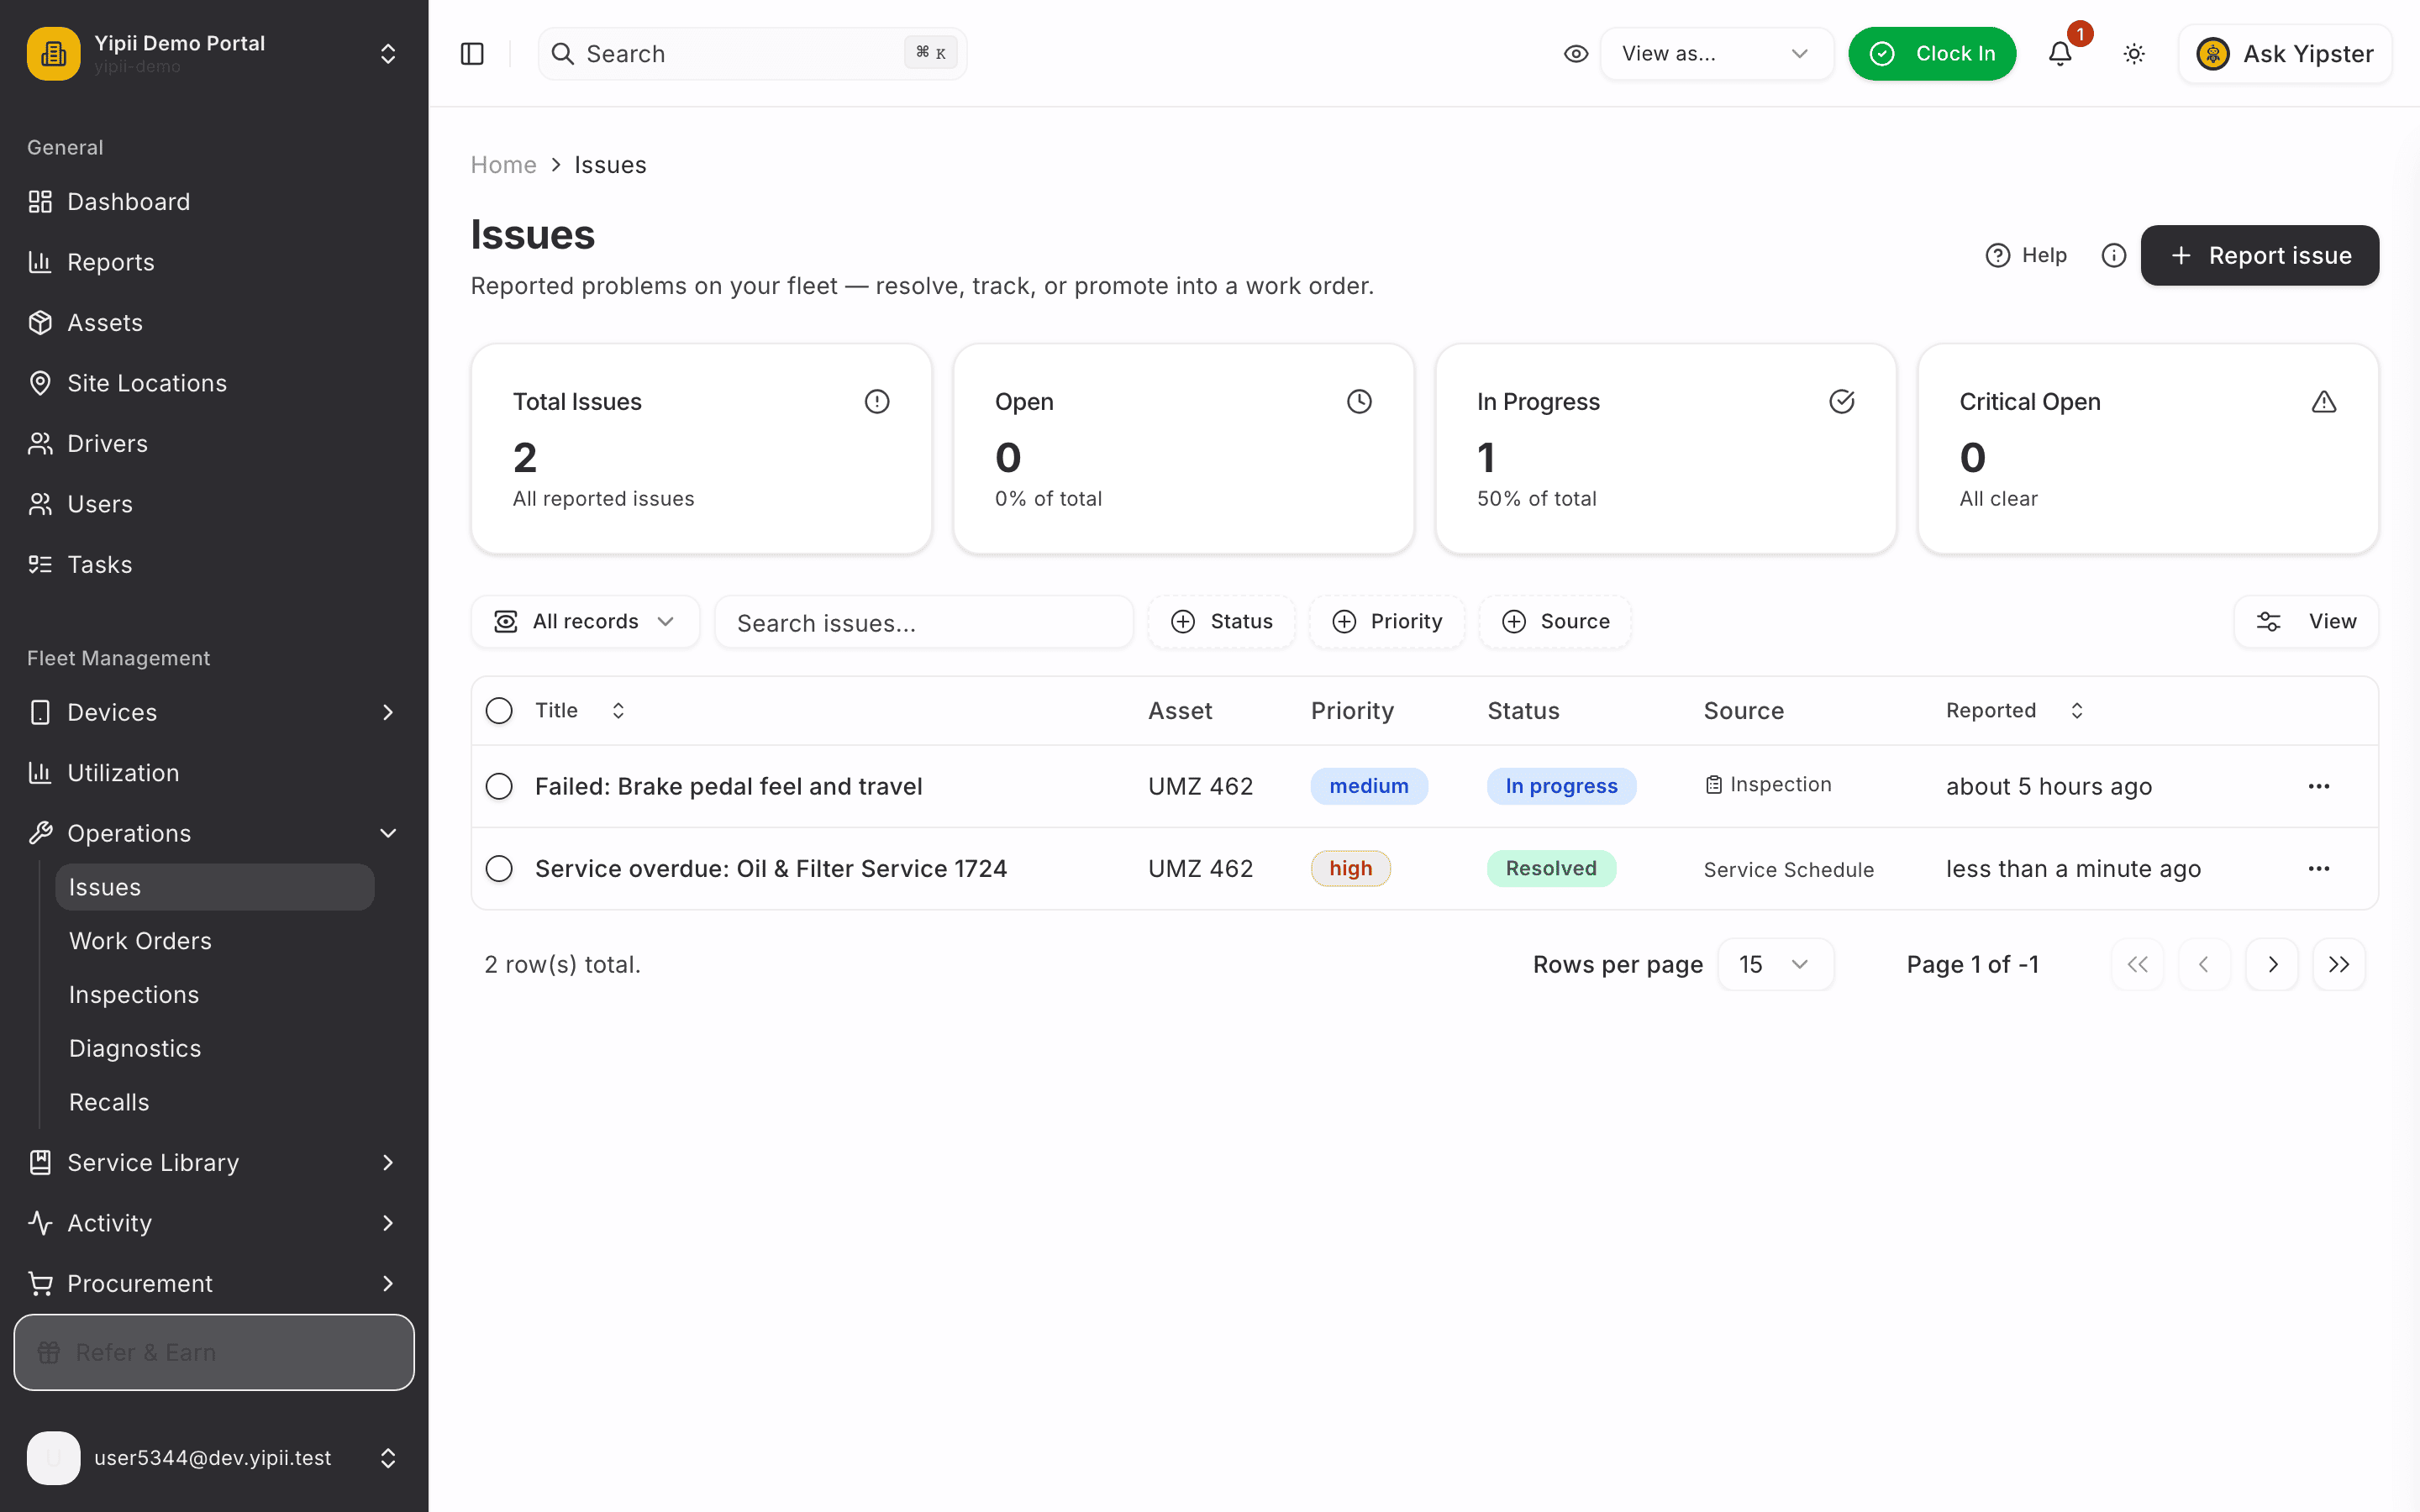Go to the last page arrow
2420x1512 pixels.
2339,964
